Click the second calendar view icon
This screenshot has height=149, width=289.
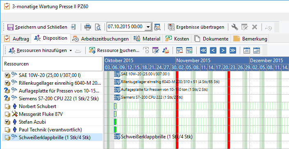tap(257, 50)
